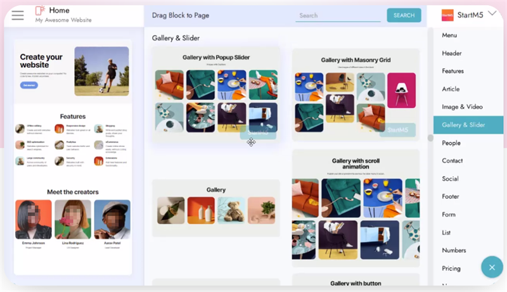
Task: Choose the Gallery with button block
Action: tap(356, 280)
